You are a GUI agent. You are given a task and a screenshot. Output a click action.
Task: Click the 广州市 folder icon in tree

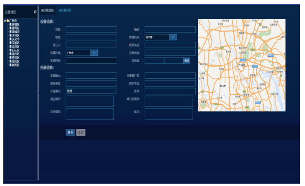point(7,21)
